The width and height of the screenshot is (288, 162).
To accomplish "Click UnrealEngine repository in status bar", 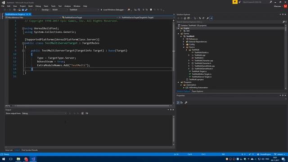I will (x=264, y=154).
